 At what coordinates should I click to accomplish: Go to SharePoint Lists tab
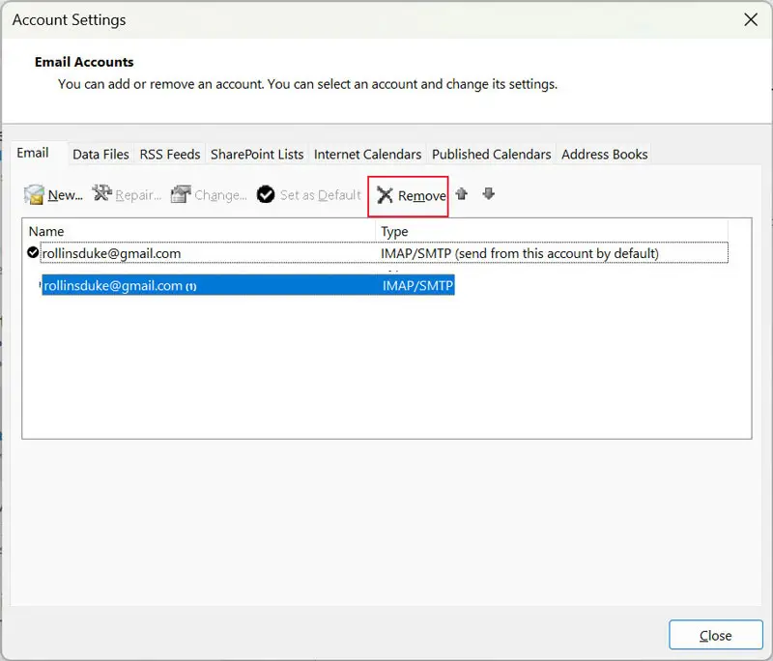coord(257,155)
